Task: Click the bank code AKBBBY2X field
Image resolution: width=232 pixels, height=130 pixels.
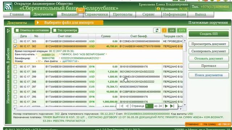Action: click(x=48, y=55)
